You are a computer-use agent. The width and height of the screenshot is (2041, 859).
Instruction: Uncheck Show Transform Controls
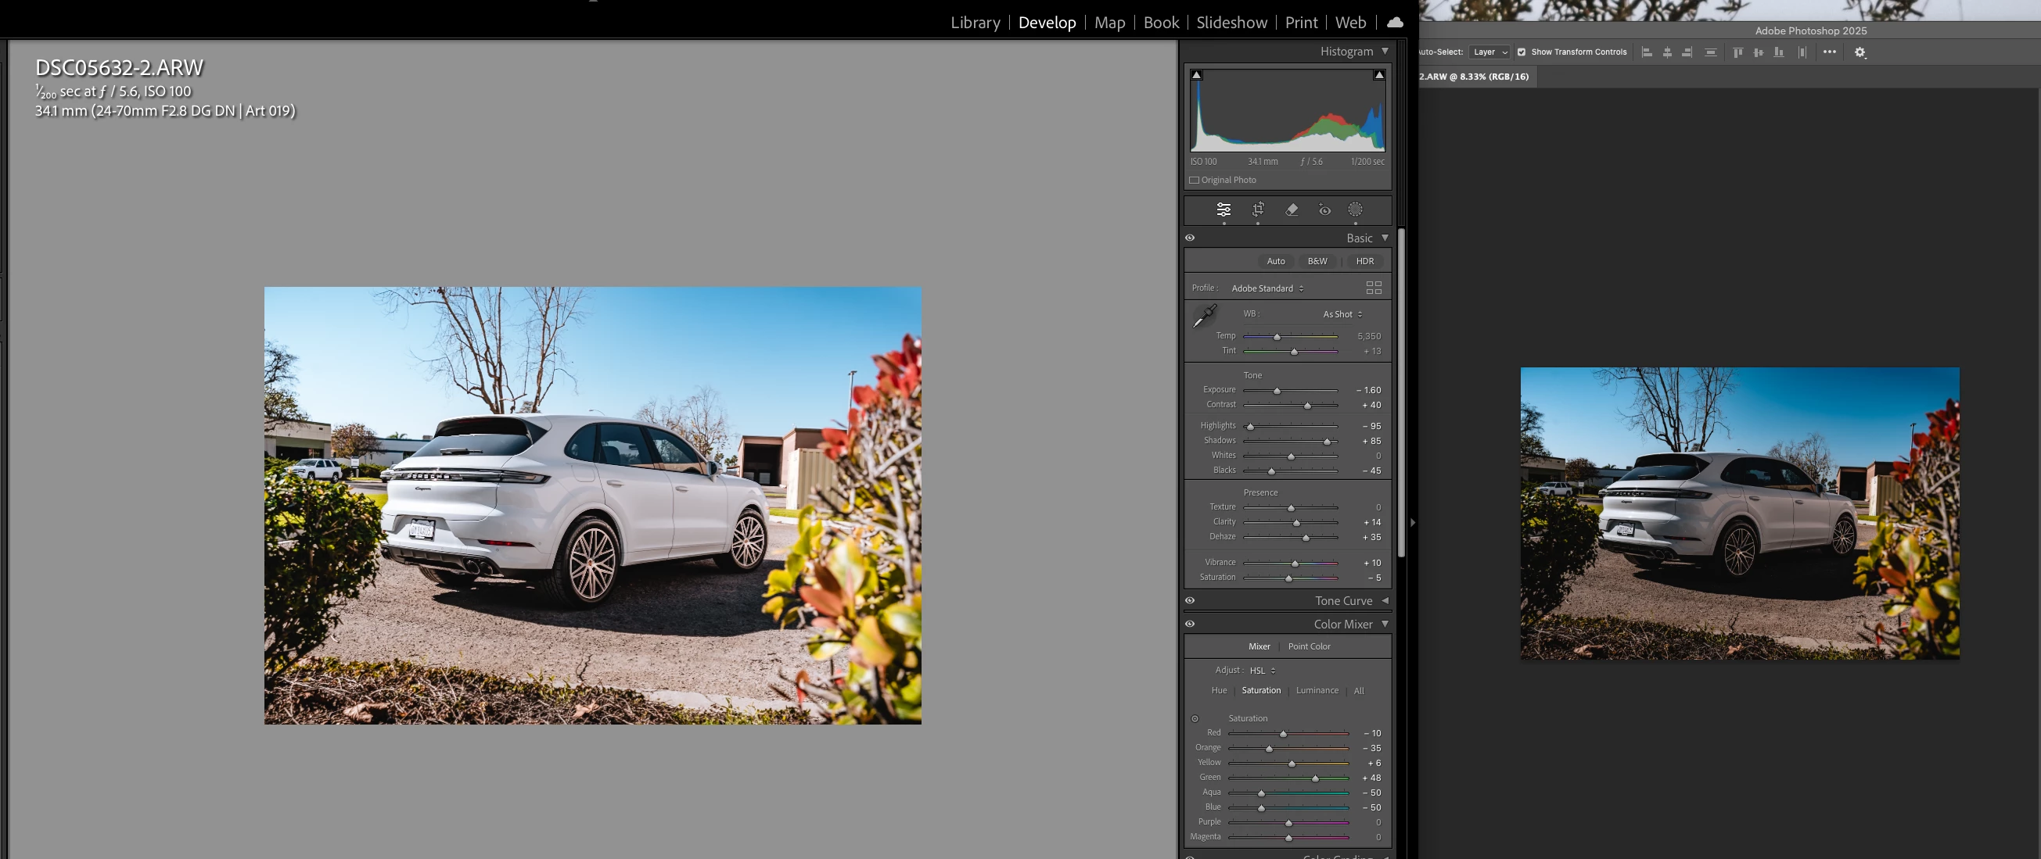coord(1522,52)
